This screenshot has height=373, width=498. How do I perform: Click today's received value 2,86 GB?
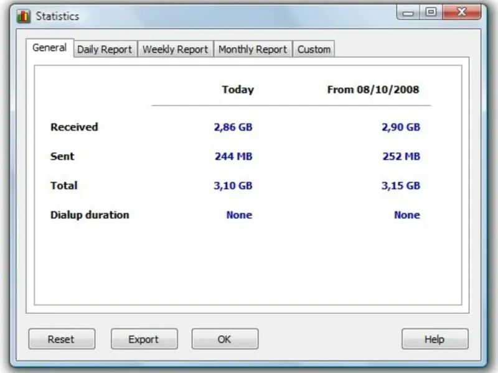click(233, 127)
